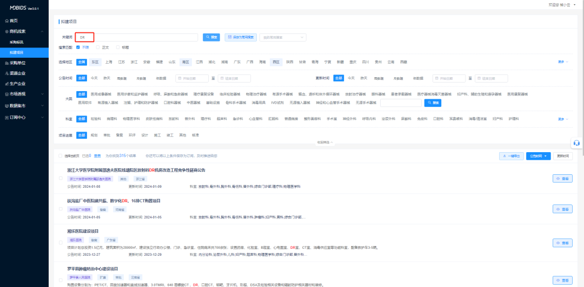
Task: Toggle the 不限 search match checkbox
Action: coord(78,47)
